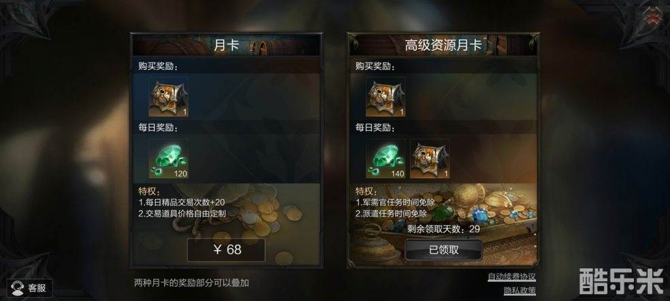
Task: Select the 140 green gems daily reward
Action: pos(386,158)
